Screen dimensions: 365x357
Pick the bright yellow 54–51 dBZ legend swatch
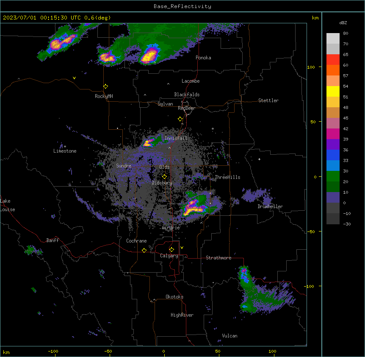(333, 91)
